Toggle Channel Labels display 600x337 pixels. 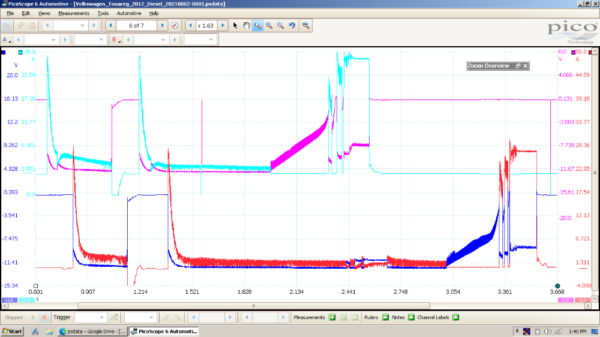(x=455, y=317)
